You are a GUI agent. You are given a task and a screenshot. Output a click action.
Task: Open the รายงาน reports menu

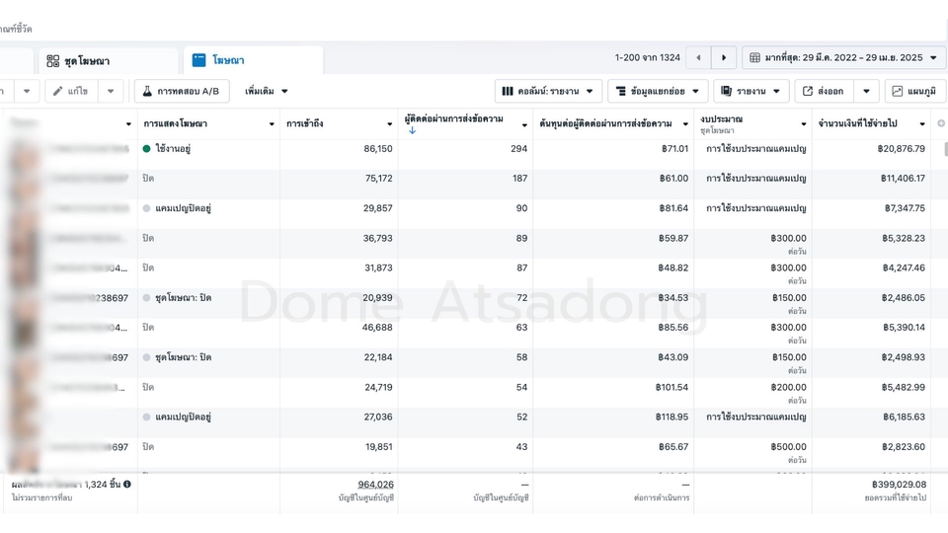(x=750, y=91)
